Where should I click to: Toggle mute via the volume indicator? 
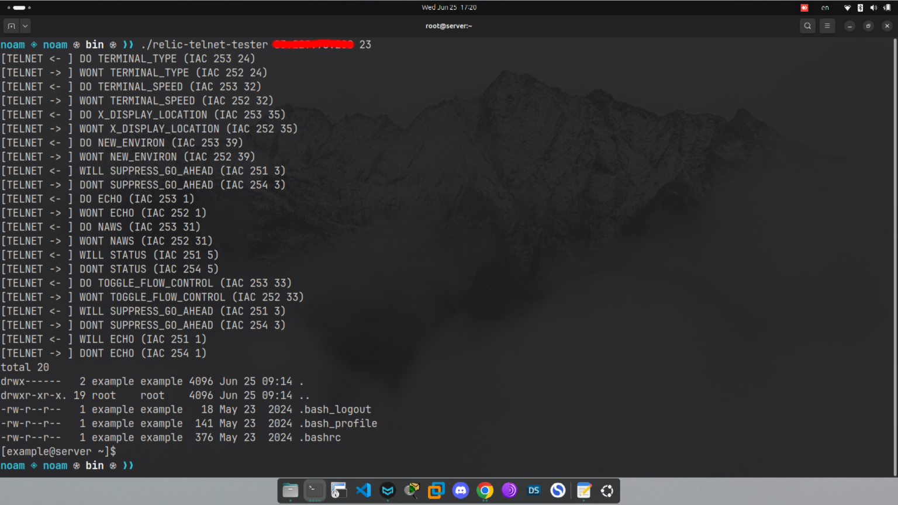873,8
